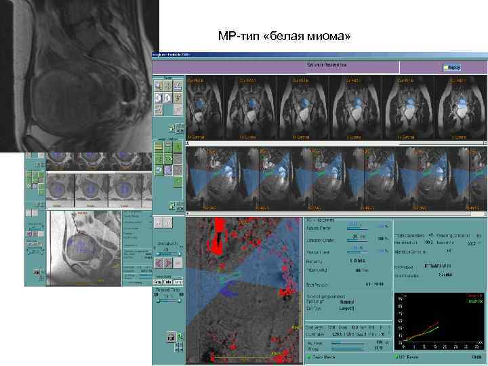Click the second gray icon above the scan slider
488x366 pixels.
tap(168, 222)
